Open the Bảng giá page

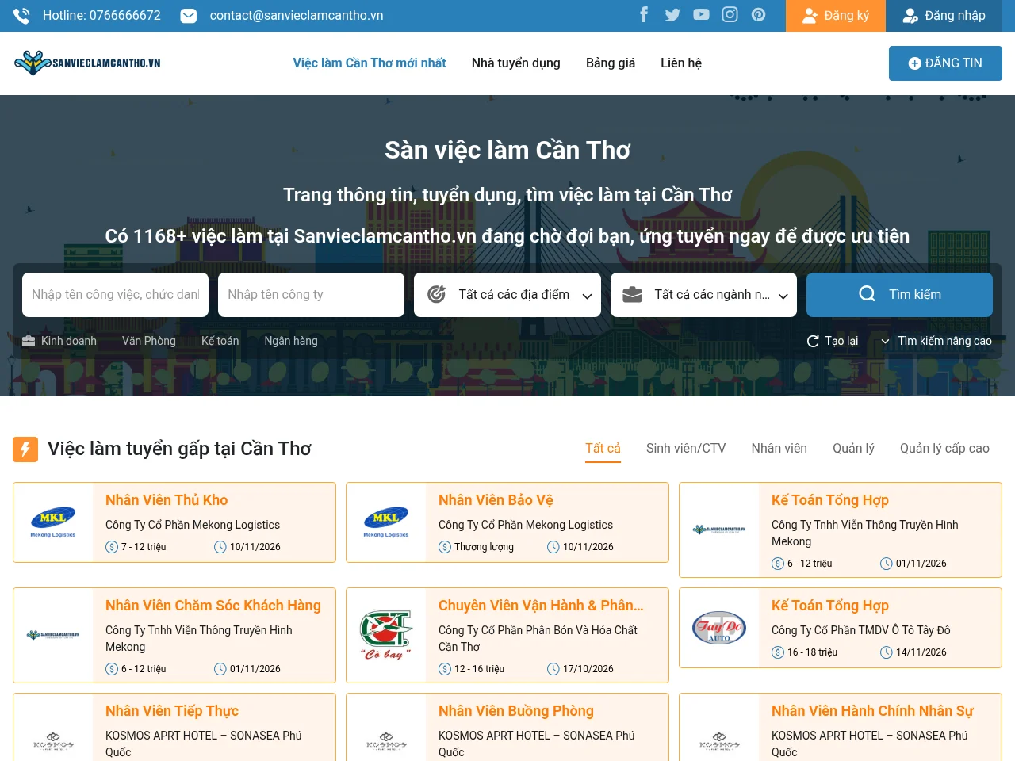611,63
